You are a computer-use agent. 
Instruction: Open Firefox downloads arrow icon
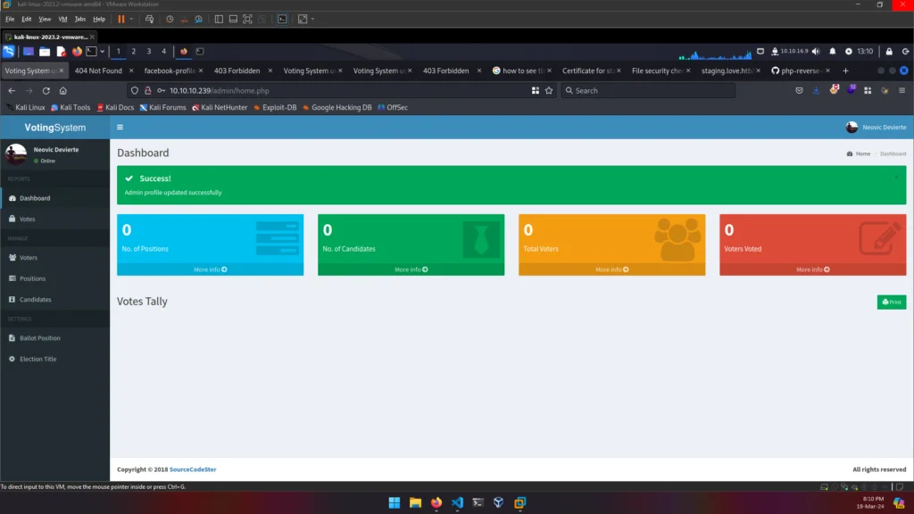coord(816,91)
